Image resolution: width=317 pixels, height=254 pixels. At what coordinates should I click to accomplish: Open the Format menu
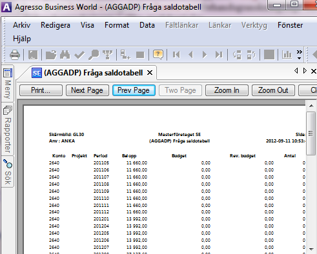click(117, 25)
